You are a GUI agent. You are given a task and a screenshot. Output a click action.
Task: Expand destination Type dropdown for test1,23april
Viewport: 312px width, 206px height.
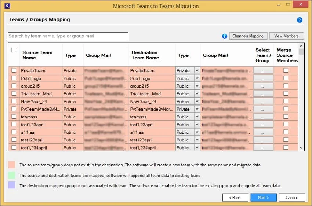[197, 125]
